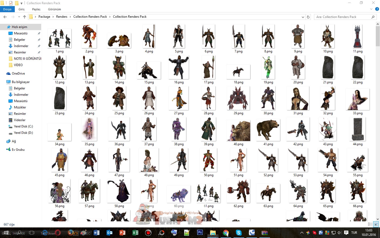
Task: Open the Action Center notifications icon
Action: [346, 233]
